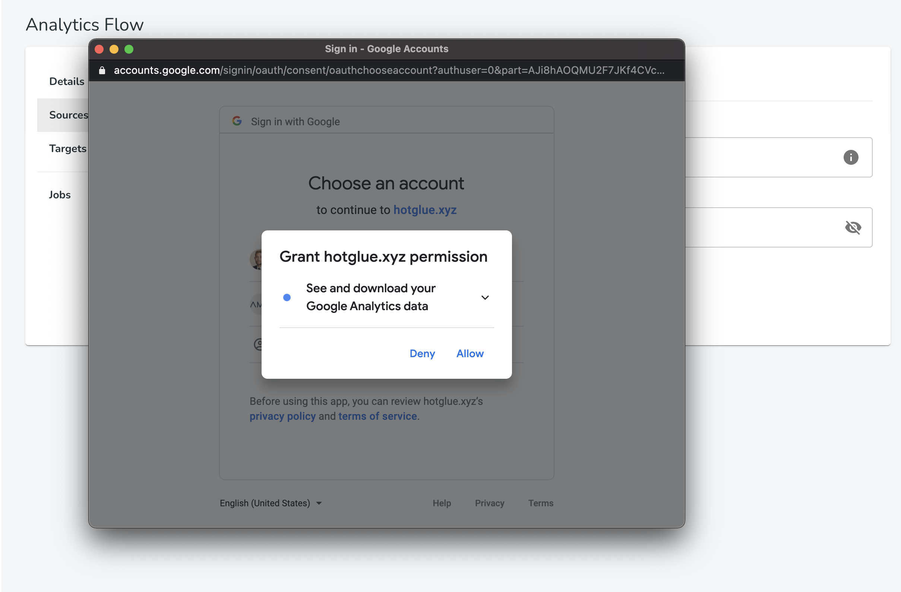This screenshot has width=901, height=592.
Task: Minimize the sign-in window with yellow button
Action: point(114,49)
